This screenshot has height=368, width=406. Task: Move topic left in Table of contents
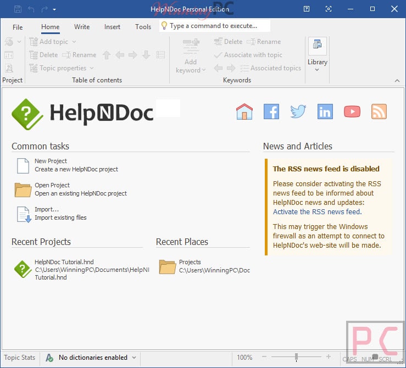pos(120,55)
